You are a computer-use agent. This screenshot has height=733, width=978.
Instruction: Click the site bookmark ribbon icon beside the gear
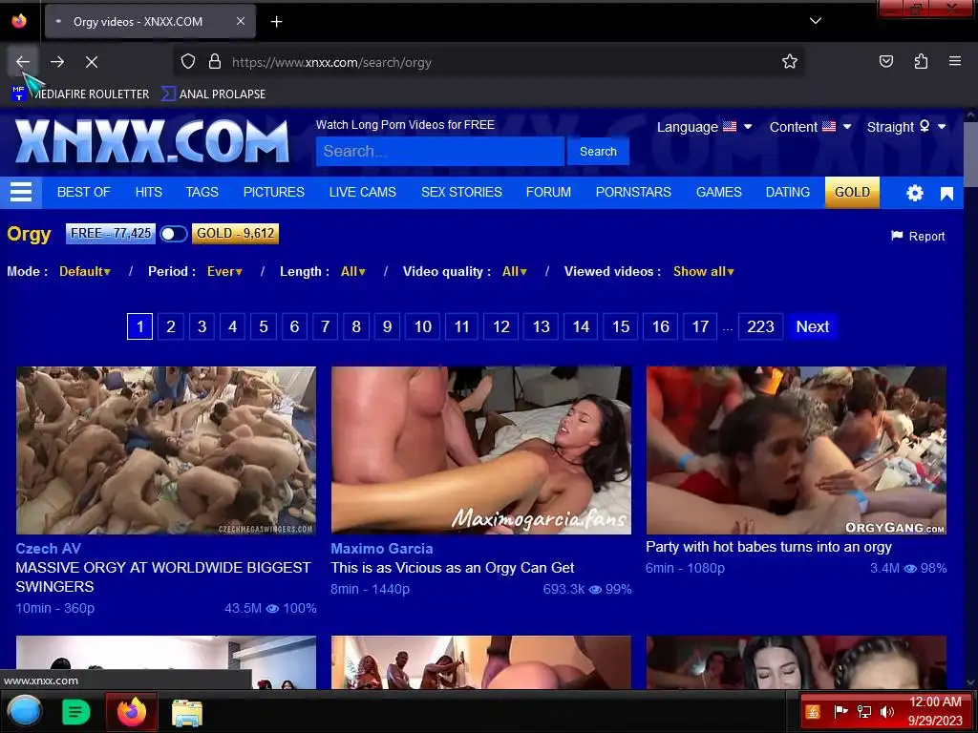tap(946, 194)
